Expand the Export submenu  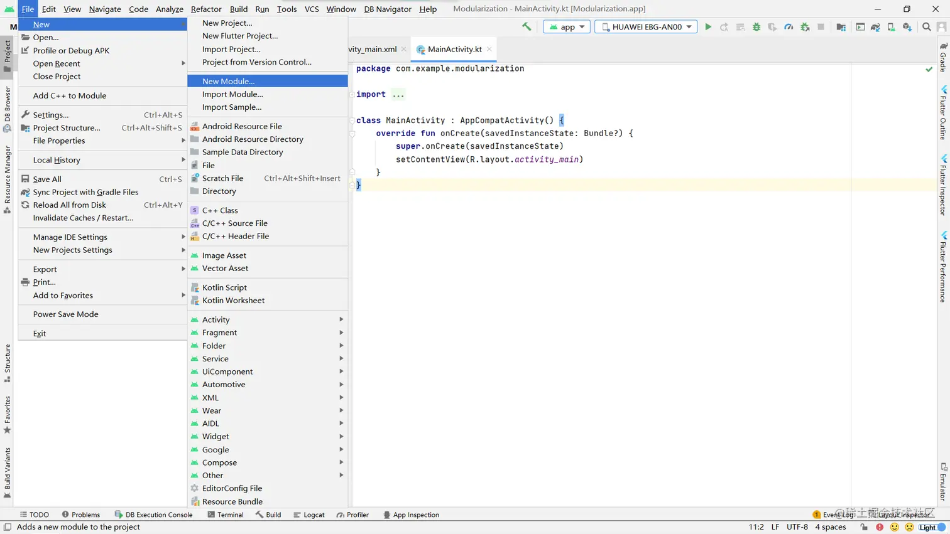(102, 269)
